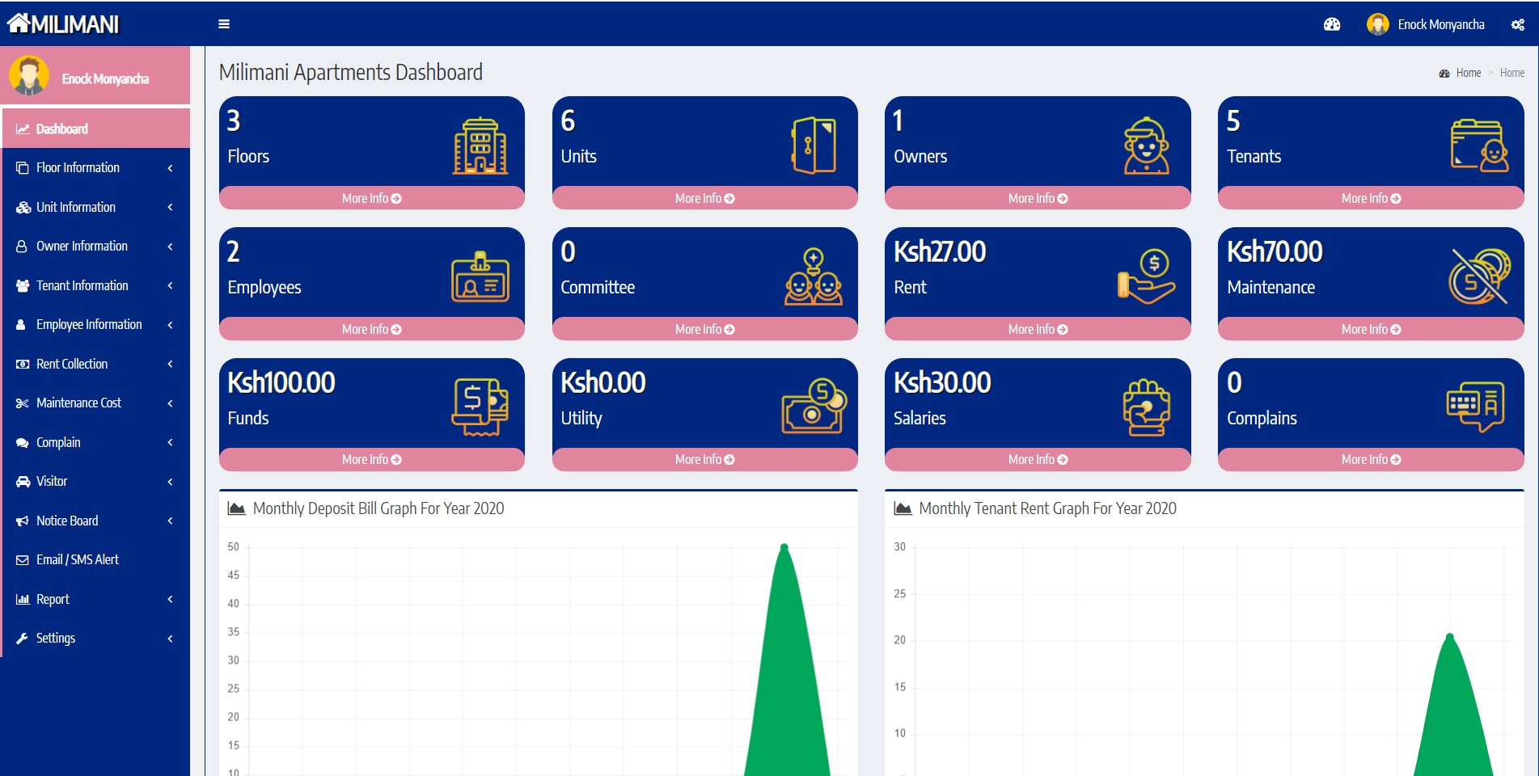The image size is (1539, 776).
Task: Expand the Report menu chevron
Action: click(170, 599)
